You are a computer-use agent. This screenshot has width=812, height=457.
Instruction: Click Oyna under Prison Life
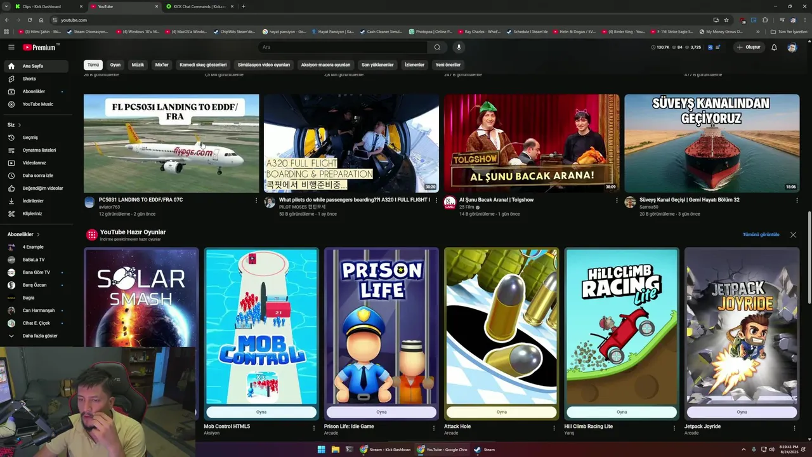[381, 412]
